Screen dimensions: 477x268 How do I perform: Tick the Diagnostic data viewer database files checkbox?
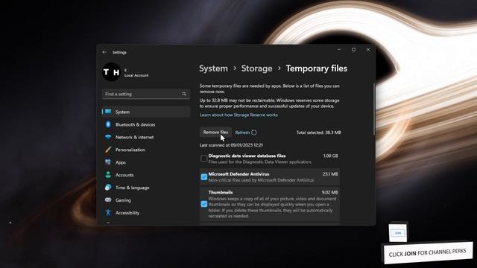coord(203,159)
